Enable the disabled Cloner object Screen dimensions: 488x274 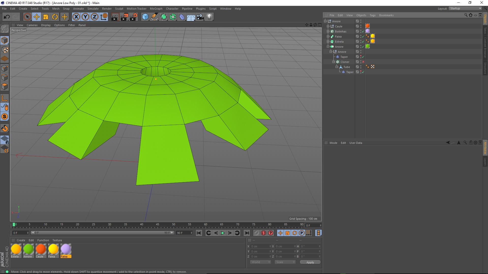363,62
